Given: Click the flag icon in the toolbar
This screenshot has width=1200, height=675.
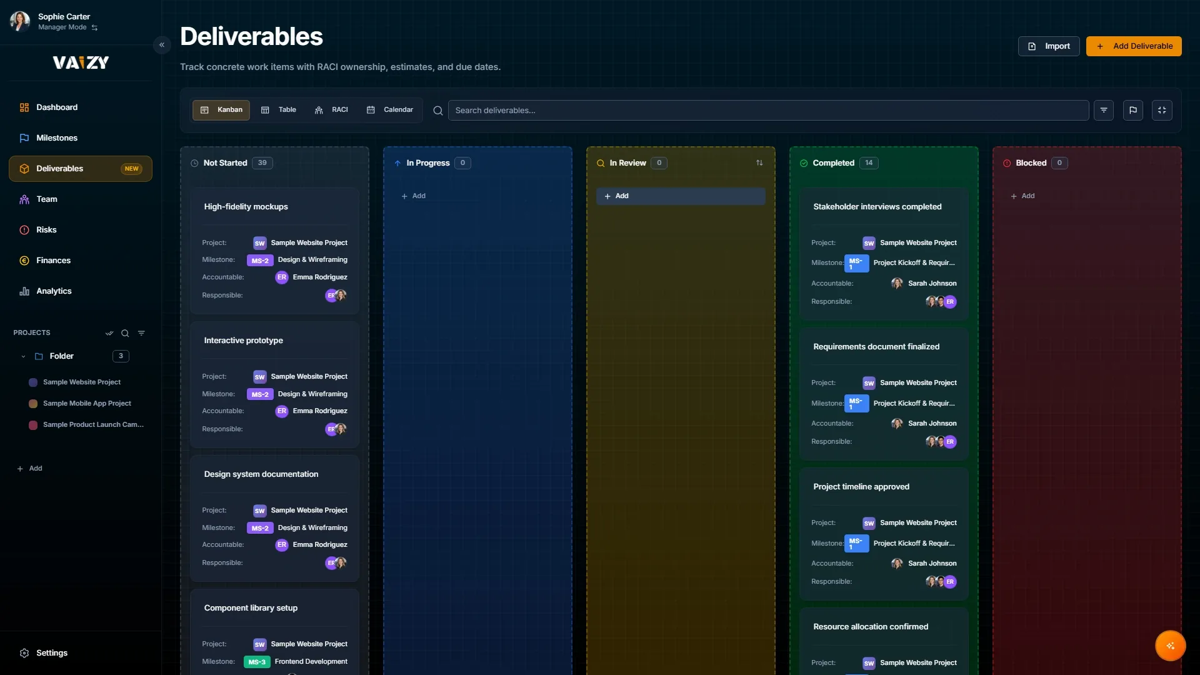Looking at the screenshot, I should point(1132,110).
